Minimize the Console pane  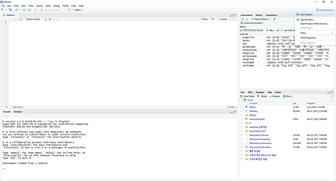[x=231, y=112]
